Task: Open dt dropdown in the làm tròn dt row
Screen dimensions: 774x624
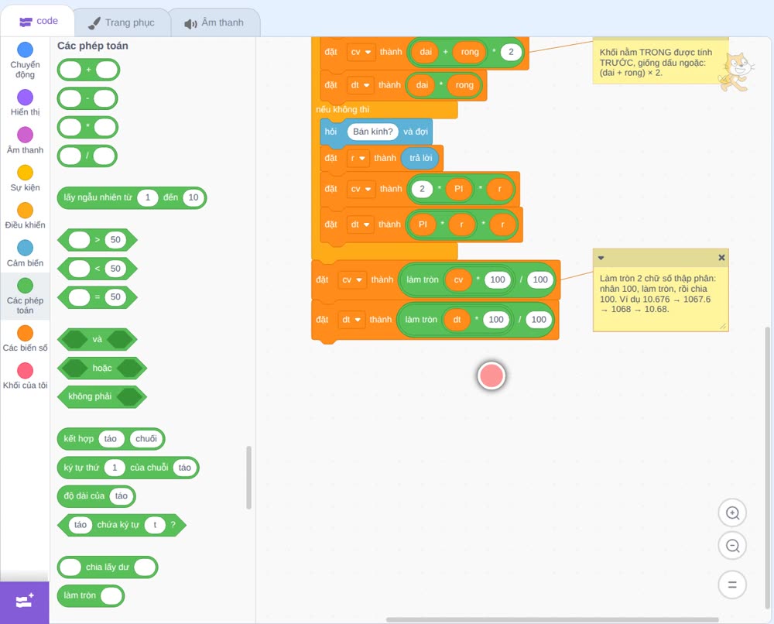Action: coord(351,320)
